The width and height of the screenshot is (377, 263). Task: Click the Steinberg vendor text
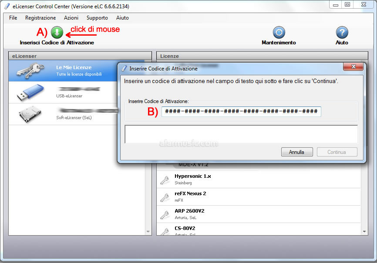[x=183, y=183]
